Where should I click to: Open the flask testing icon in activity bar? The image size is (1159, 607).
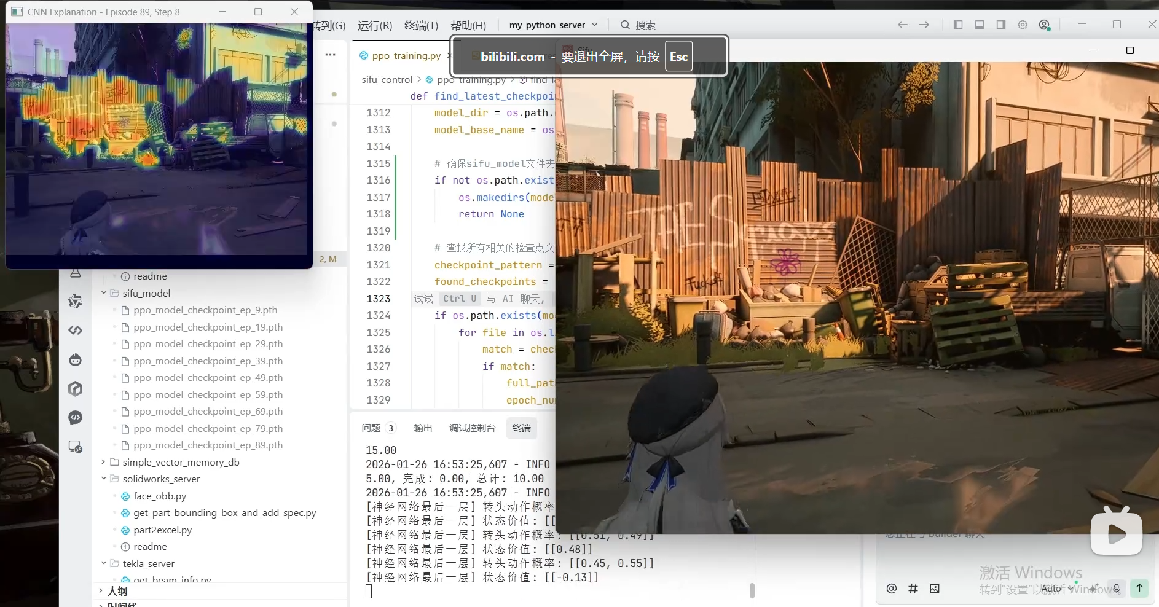[x=76, y=273]
